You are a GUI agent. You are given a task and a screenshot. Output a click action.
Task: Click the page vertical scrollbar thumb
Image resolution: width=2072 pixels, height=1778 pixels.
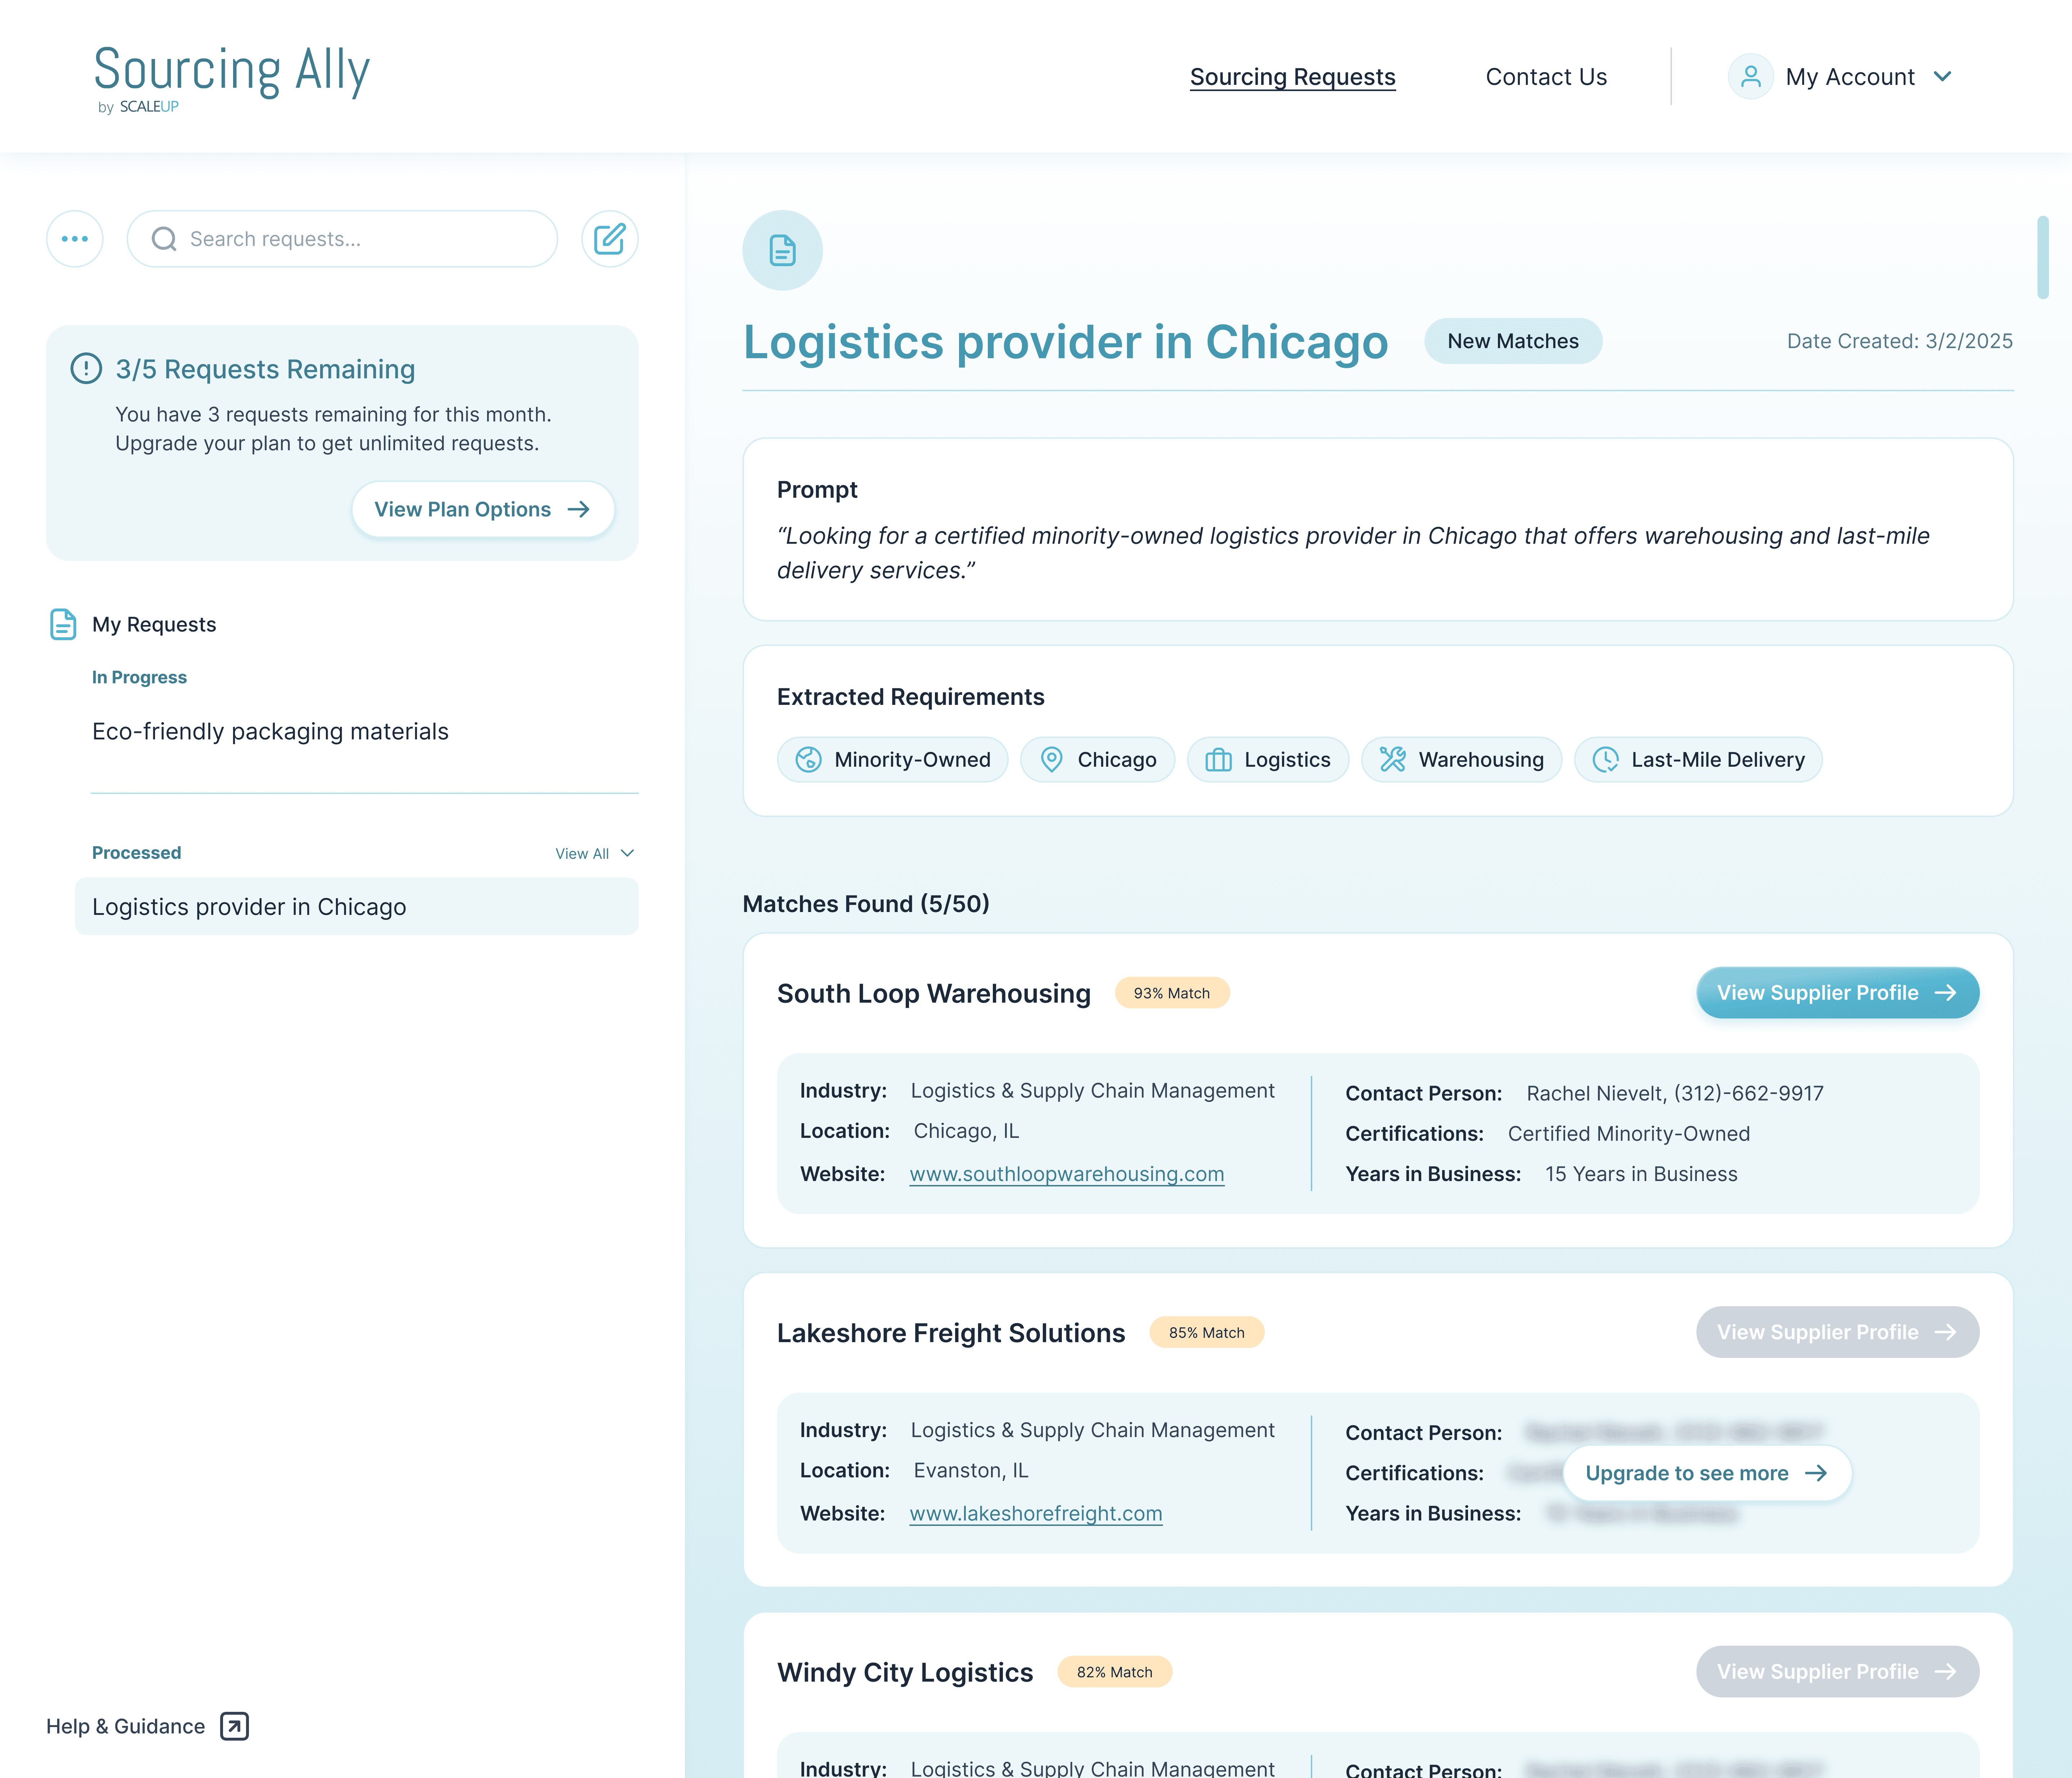[2043, 257]
